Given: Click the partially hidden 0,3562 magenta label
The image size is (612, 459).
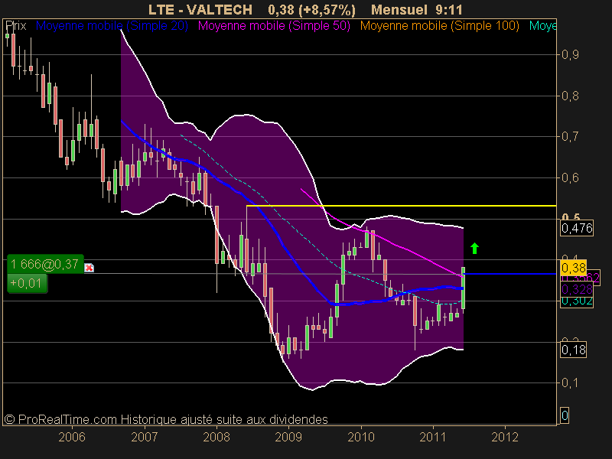Looking at the screenshot, I should [594, 278].
